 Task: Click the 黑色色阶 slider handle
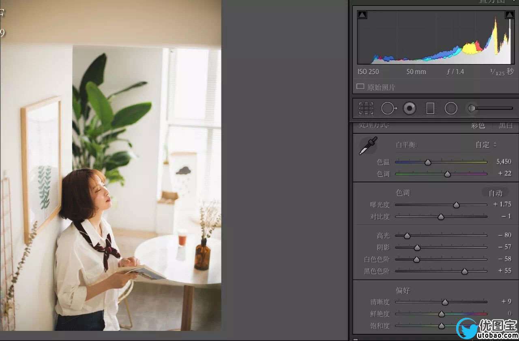[465, 271]
